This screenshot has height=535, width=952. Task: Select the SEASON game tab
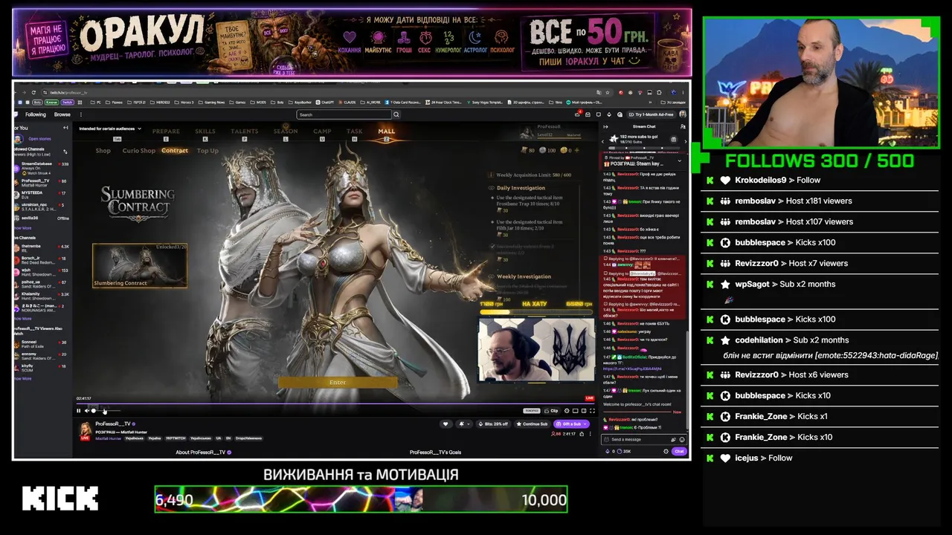286,132
